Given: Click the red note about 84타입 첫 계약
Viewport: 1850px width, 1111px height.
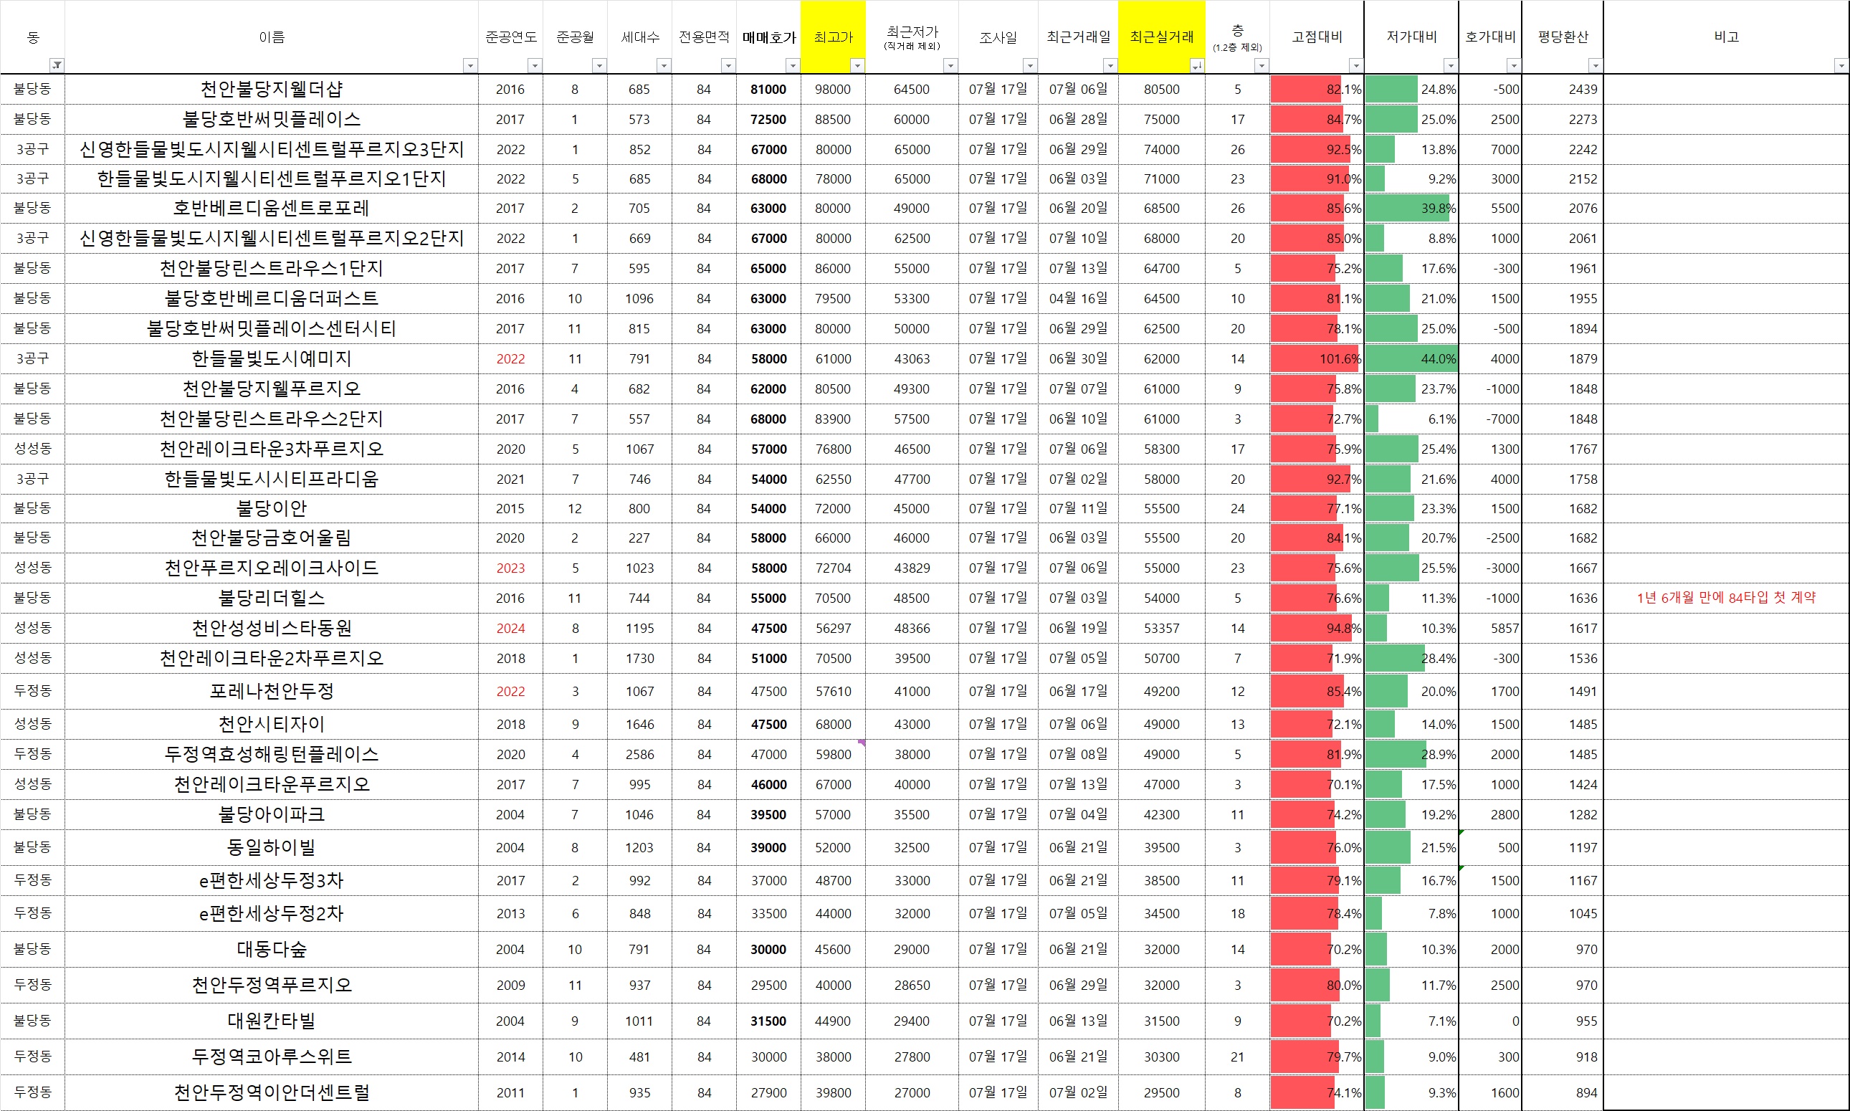Looking at the screenshot, I should tap(1726, 597).
